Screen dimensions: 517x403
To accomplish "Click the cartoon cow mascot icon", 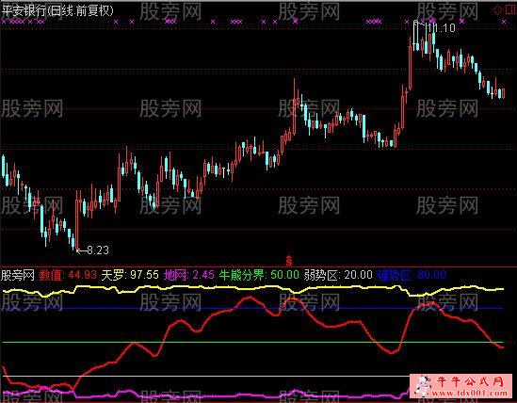I will [x=423, y=386].
